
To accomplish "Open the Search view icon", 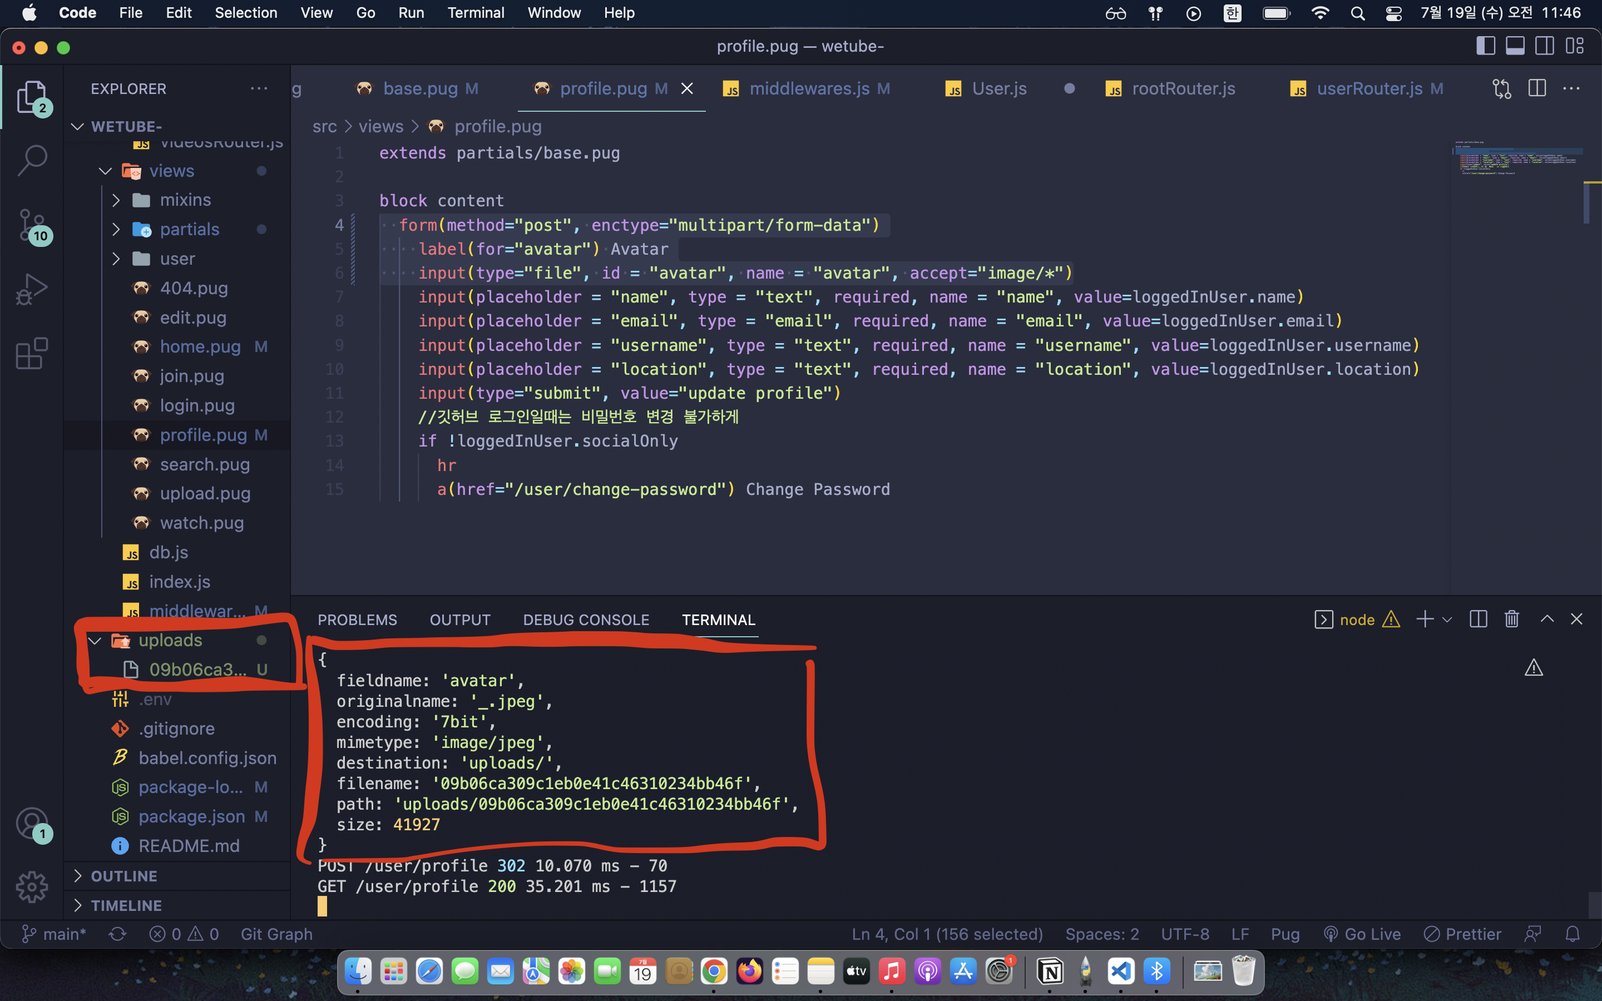I will 32,160.
